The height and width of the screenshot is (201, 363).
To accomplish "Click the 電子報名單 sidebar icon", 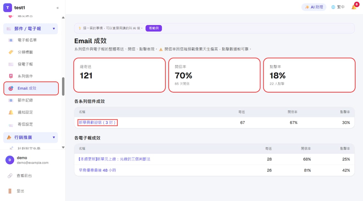I will [11, 40].
